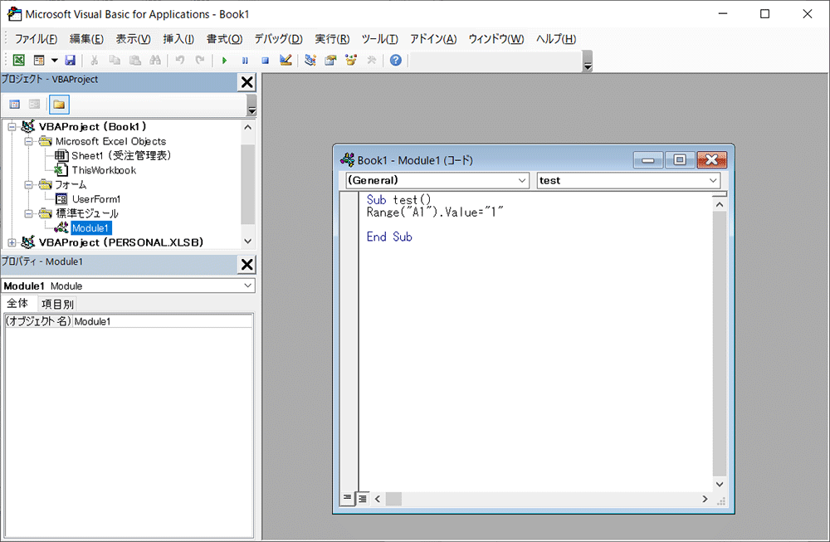Pause execution with the Break icon
The image size is (830, 542).
click(x=245, y=61)
